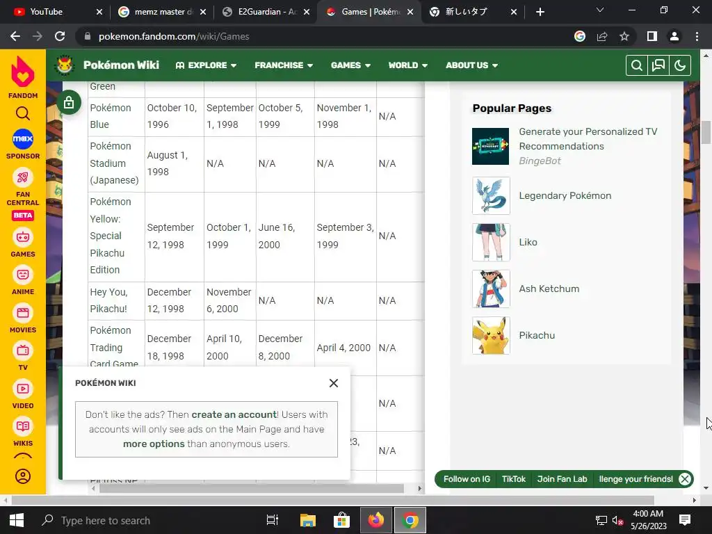Viewport: 712px width, 534px height.
Task: Expand the Games dropdown menu
Action: [350, 65]
